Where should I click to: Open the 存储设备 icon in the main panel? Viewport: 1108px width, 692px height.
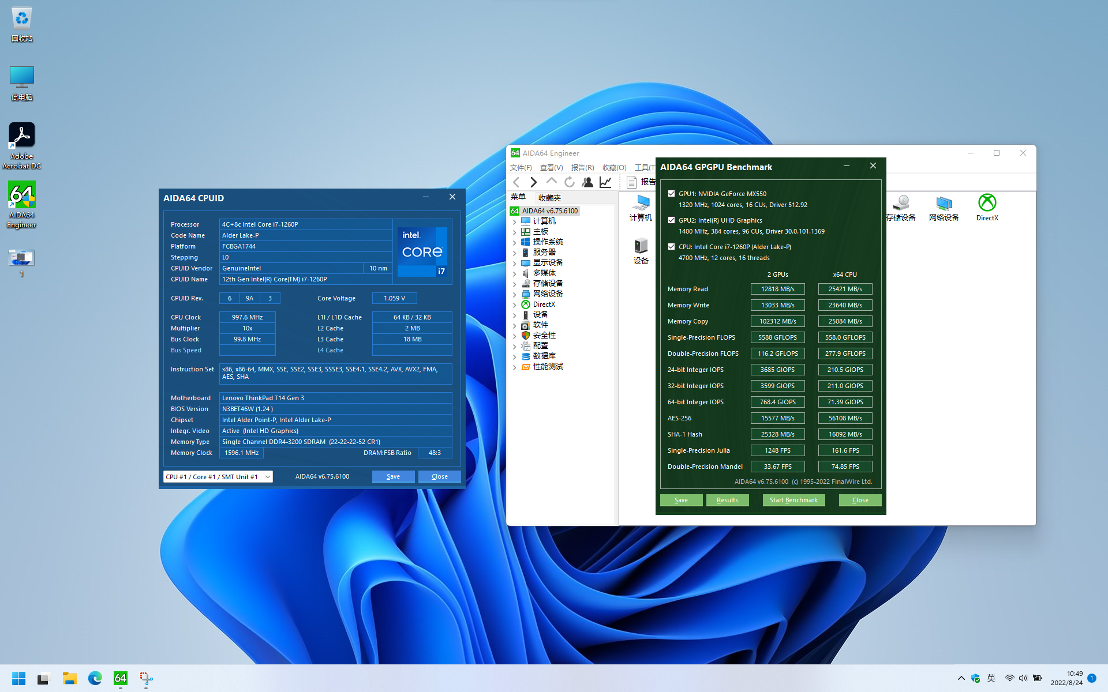[901, 208]
